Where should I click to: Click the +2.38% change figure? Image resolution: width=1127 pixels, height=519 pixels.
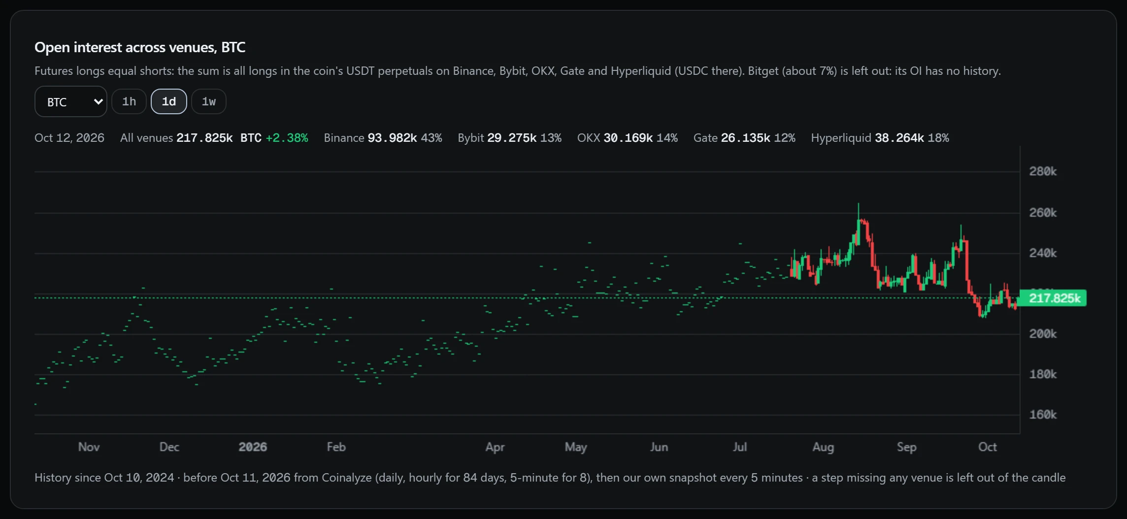click(x=287, y=138)
